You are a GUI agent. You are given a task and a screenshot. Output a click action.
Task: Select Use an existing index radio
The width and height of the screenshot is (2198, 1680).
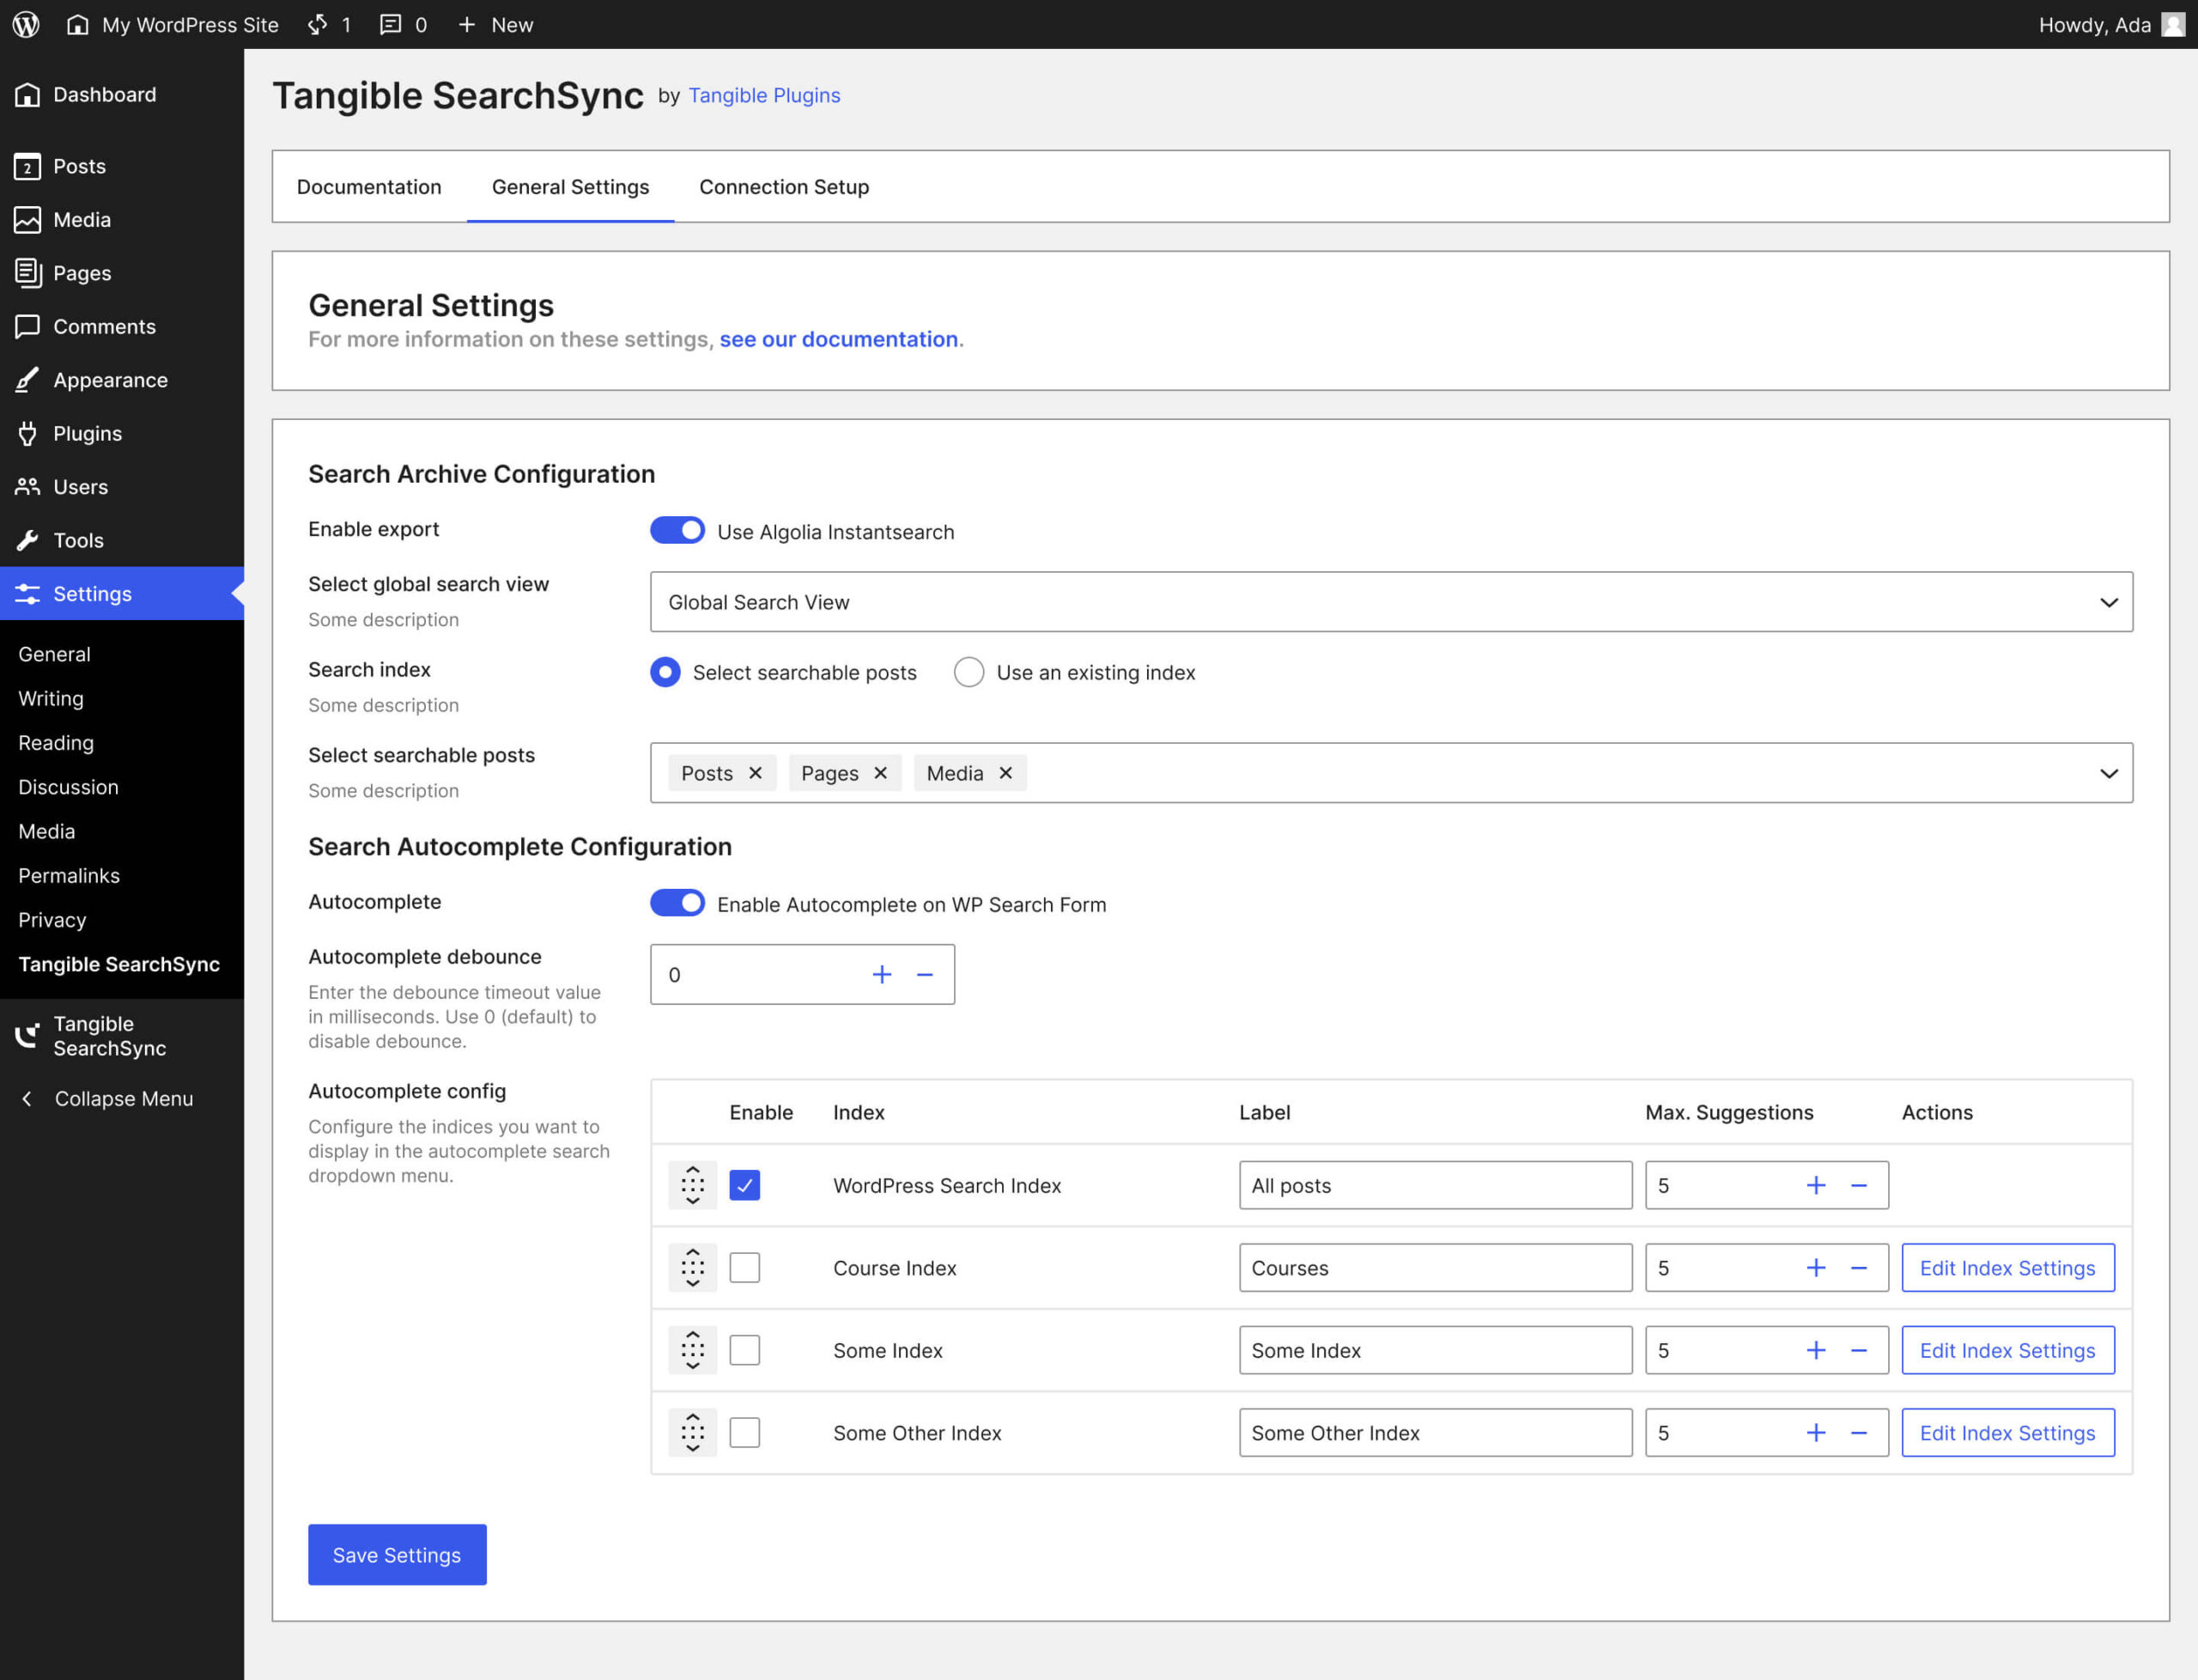pos(968,672)
